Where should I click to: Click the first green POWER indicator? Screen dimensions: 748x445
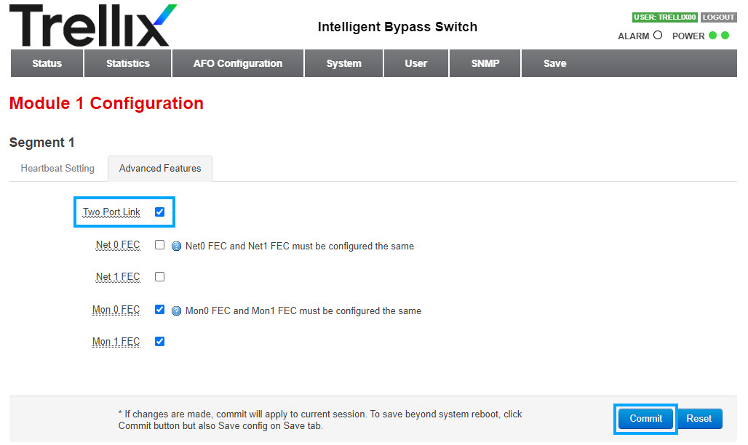pos(712,36)
